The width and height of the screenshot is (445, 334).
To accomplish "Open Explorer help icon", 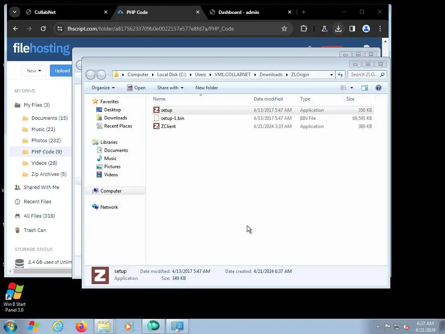I will coord(378,88).
